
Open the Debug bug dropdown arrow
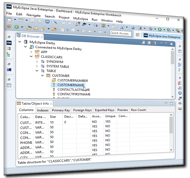155,29
